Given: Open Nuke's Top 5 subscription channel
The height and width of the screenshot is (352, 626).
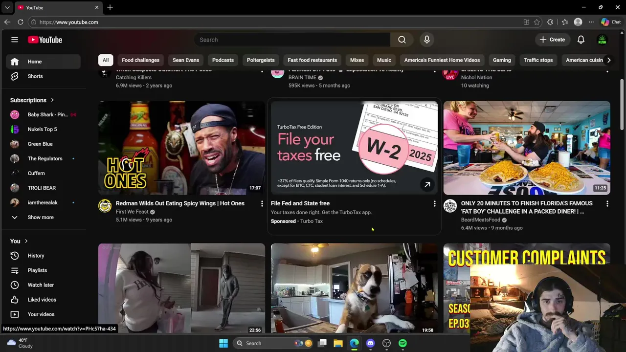Looking at the screenshot, I should coord(43,129).
